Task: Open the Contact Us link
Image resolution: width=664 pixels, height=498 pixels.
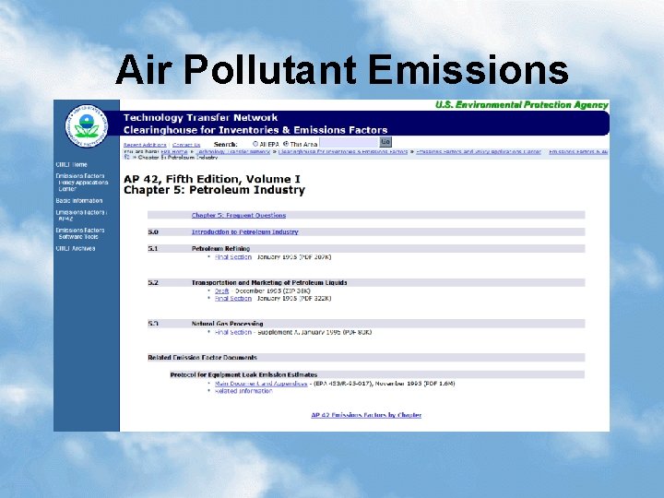Action: 186,145
